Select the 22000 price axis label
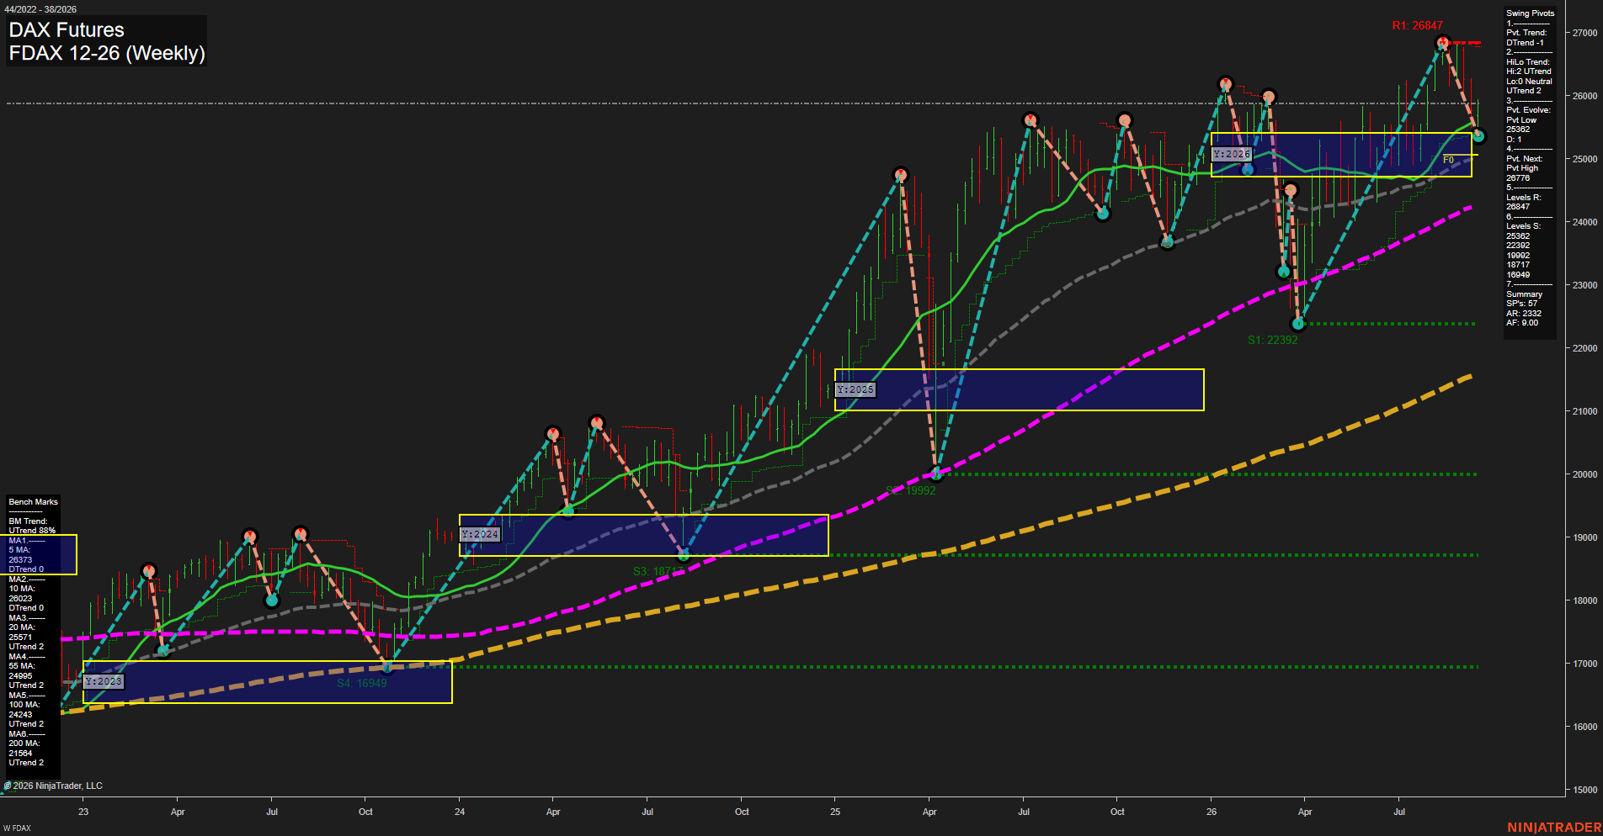The height and width of the screenshot is (836, 1603). tap(1584, 348)
